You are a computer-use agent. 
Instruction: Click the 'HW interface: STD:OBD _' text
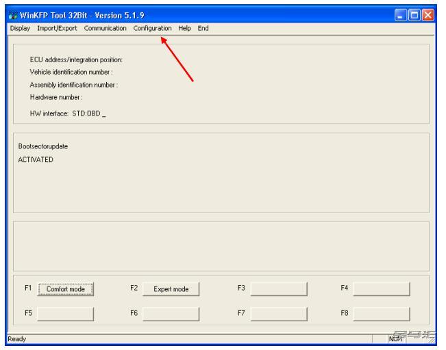click(x=68, y=114)
